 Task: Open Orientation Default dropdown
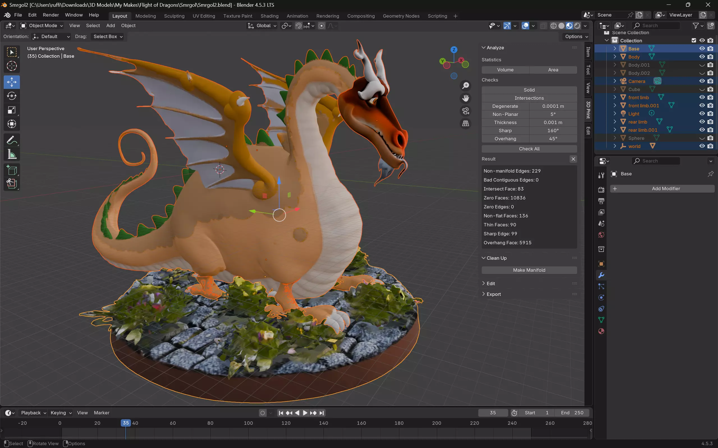(x=51, y=37)
